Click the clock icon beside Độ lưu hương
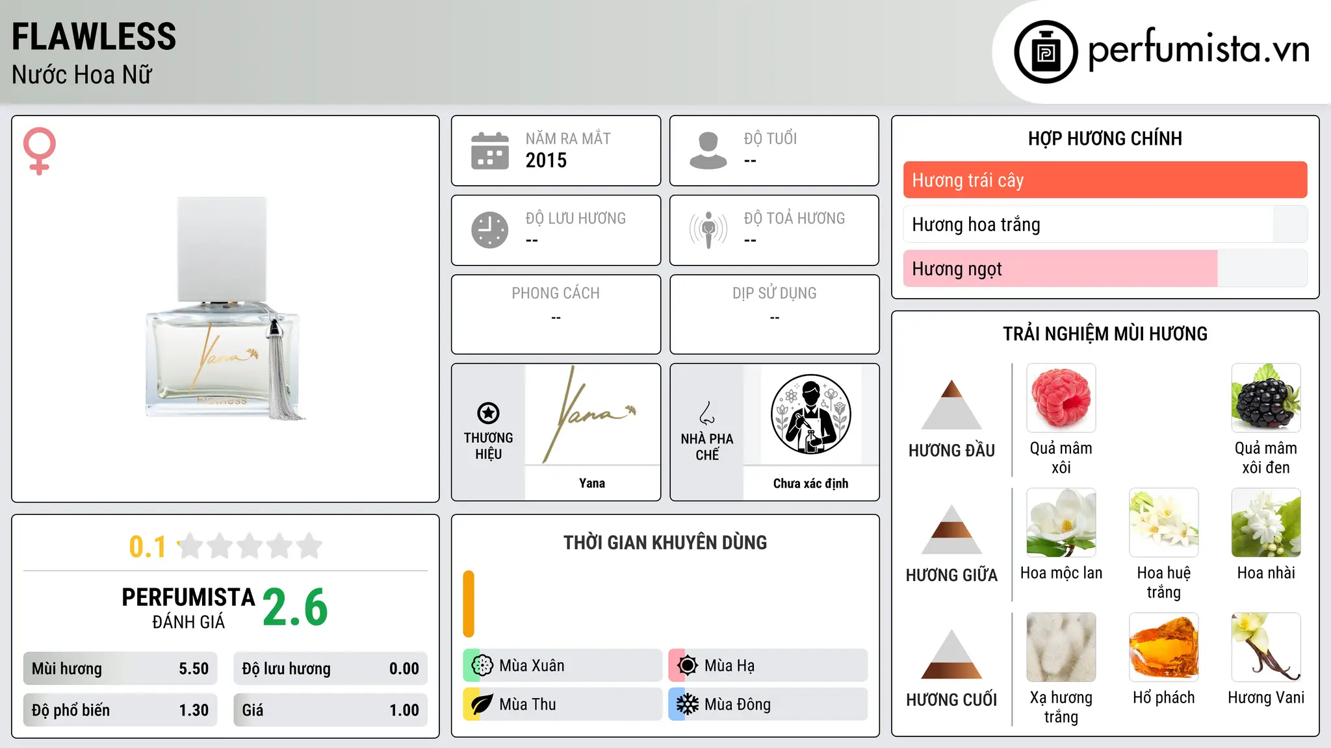1331x748 pixels. point(490,230)
